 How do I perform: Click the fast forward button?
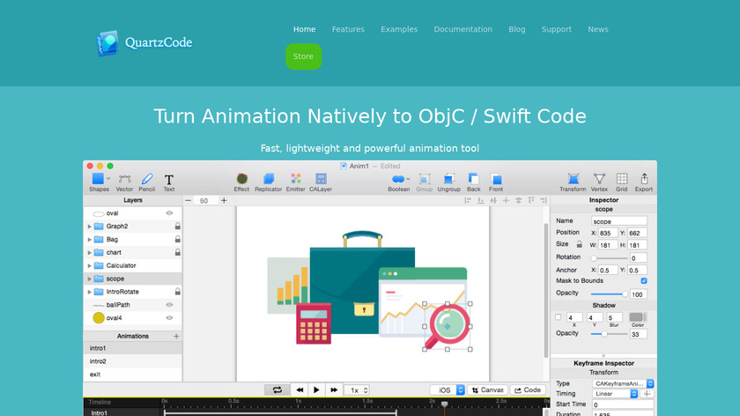(x=334, y=390)
